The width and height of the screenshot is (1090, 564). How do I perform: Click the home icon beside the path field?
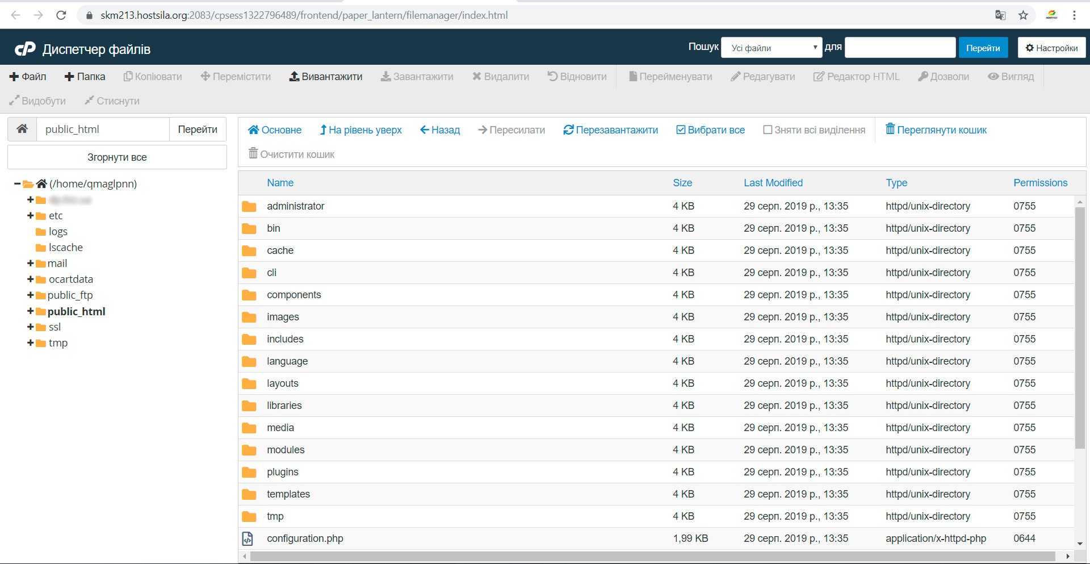click(22, 129)
